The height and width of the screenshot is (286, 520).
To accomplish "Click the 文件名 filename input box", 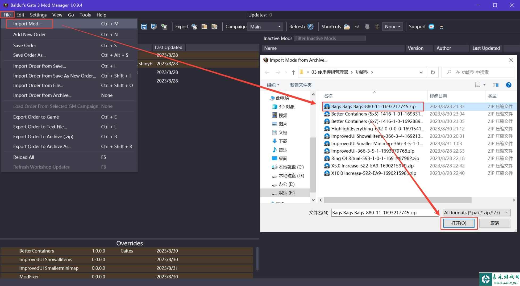I will point(385,212).
